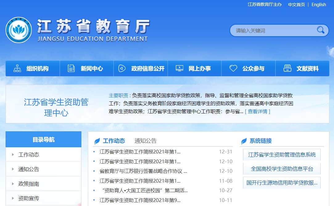Click the Jiangsu Education Department logo emblem
The height and width of the screenshot is (206, 334).
19,30
